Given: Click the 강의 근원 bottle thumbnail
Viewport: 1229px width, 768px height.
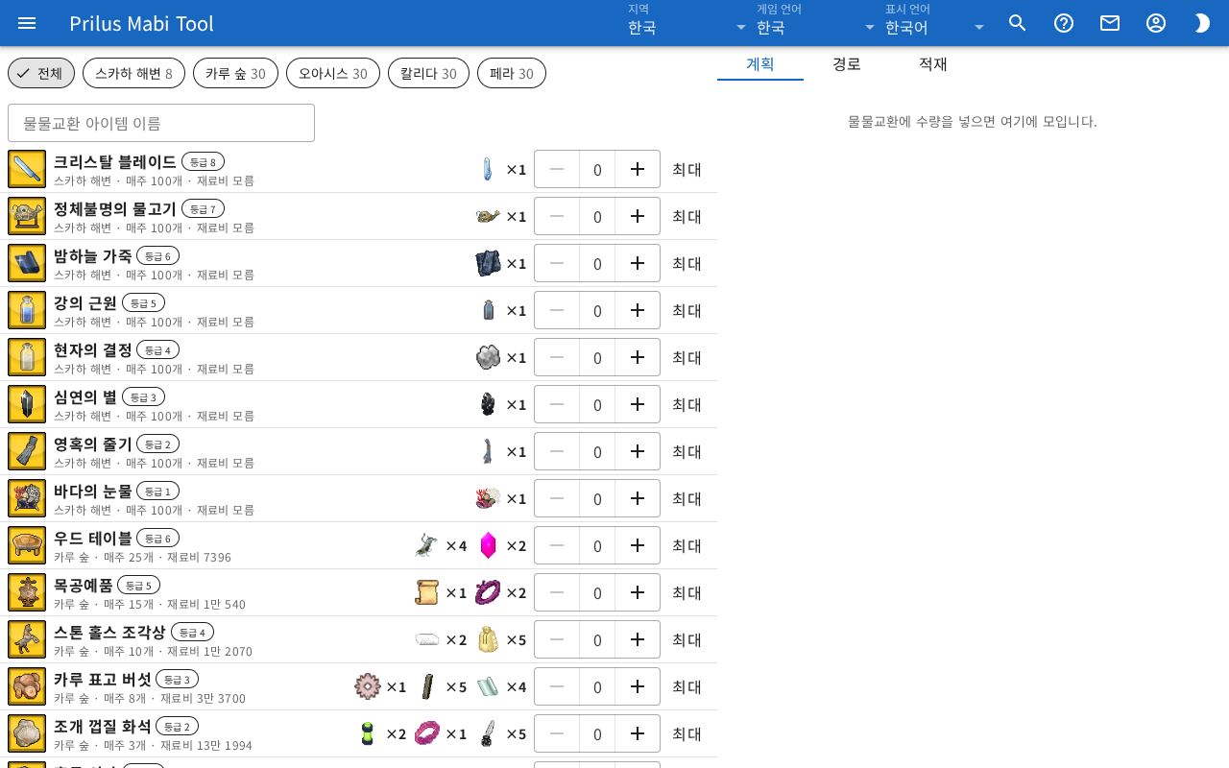Looking at the screenshot, I should pyautogui.click(x=27, y=310).
